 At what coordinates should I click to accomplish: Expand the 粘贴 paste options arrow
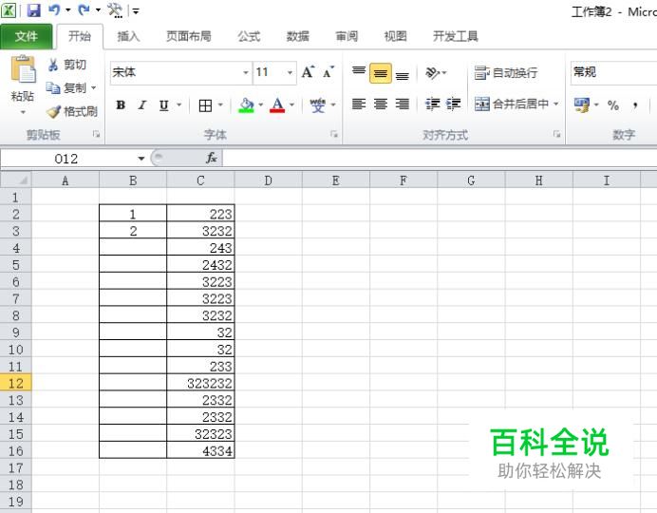[x=23, y=112]
